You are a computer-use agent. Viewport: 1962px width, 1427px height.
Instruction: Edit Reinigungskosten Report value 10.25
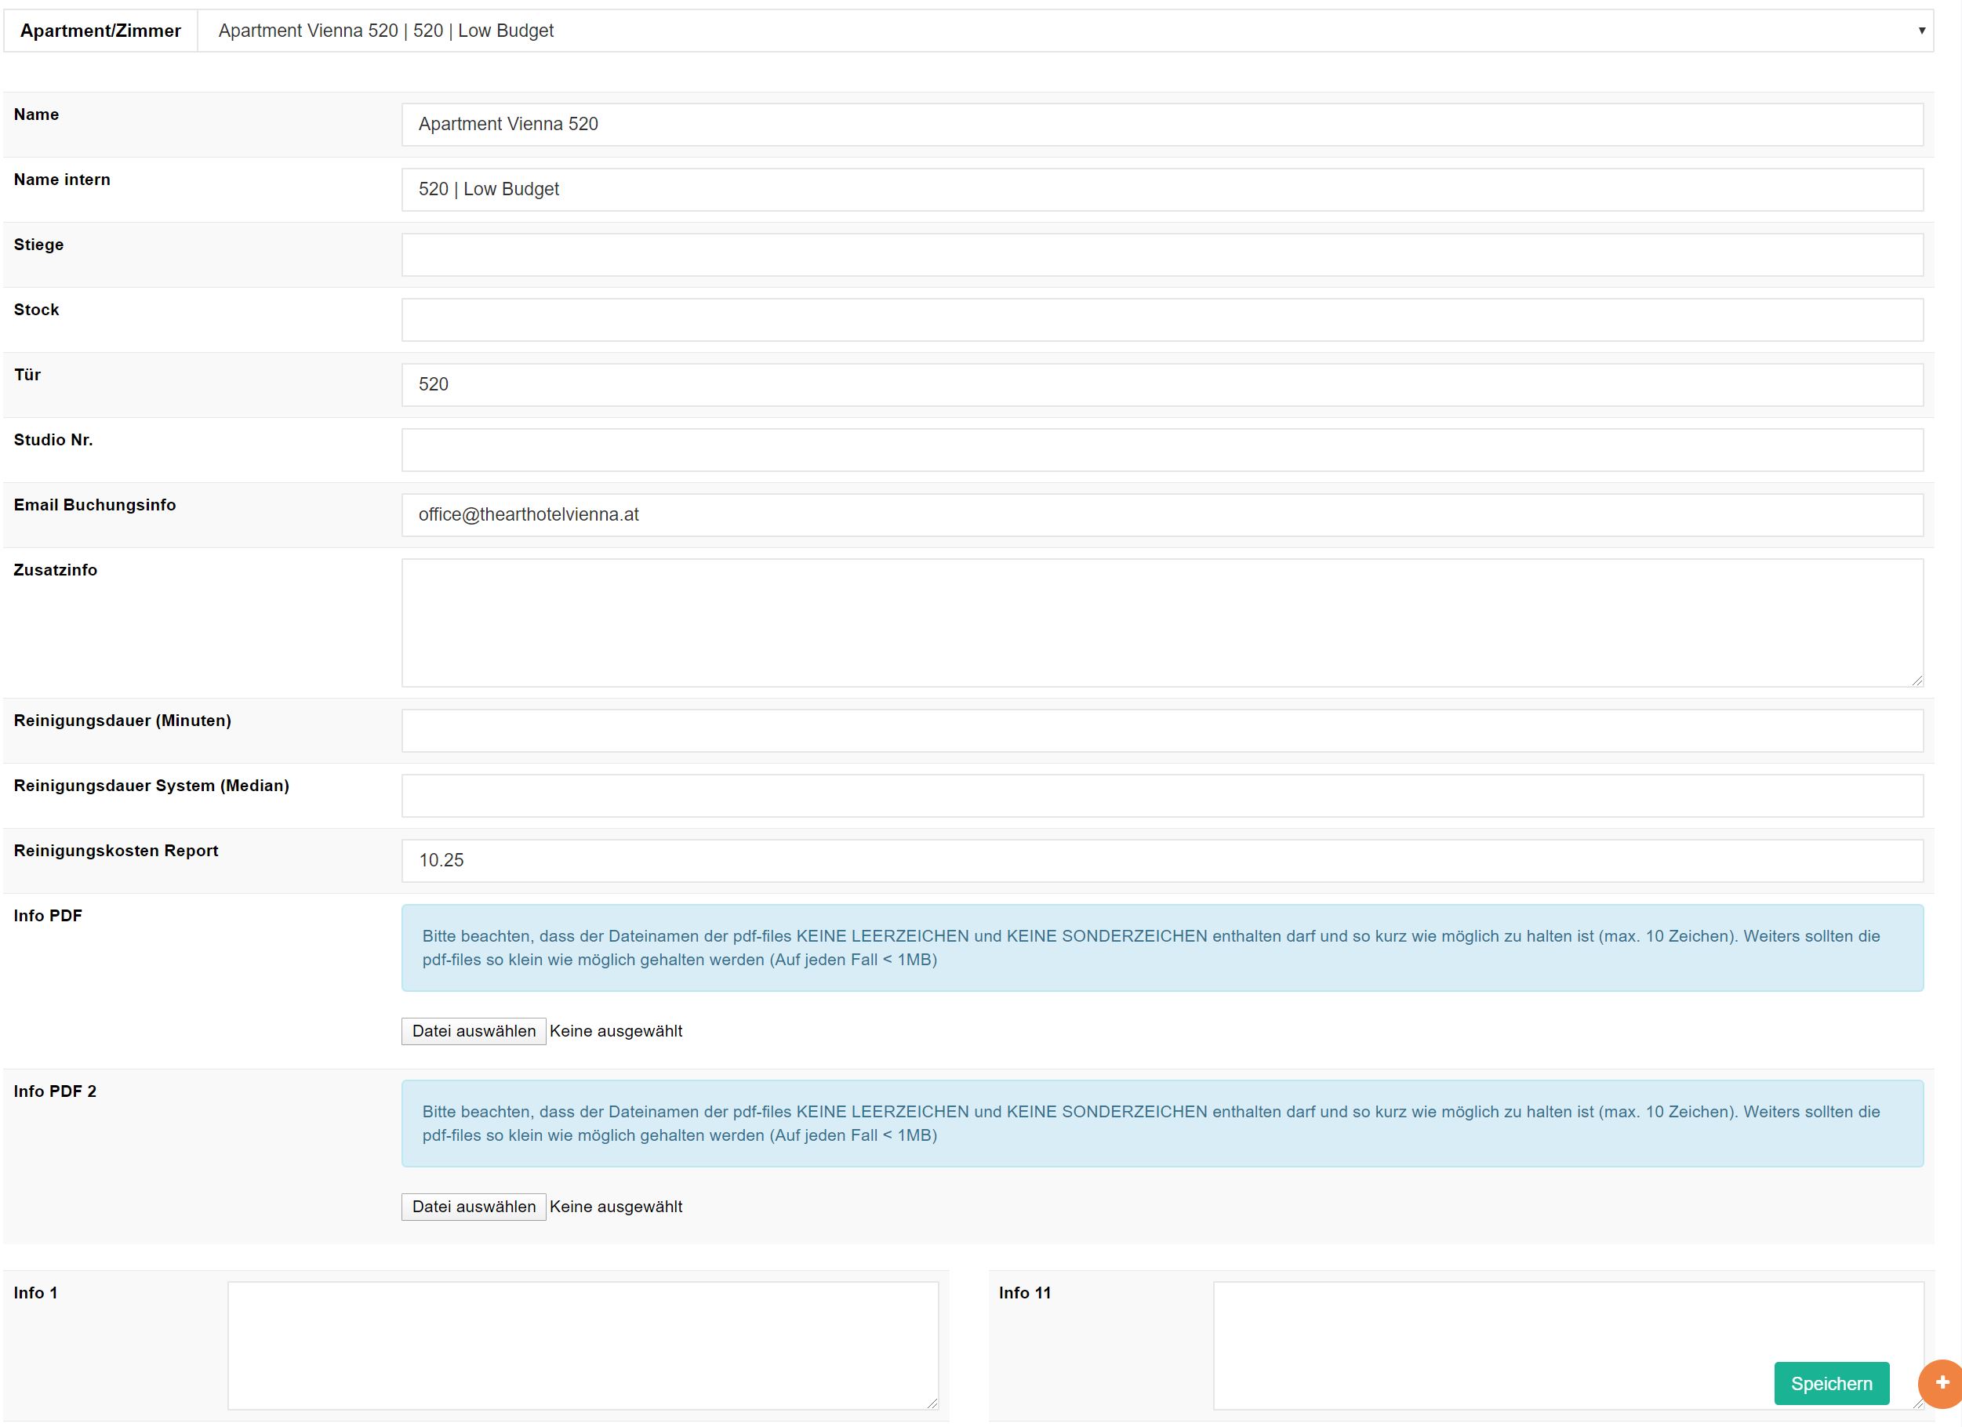point(1162,861)
